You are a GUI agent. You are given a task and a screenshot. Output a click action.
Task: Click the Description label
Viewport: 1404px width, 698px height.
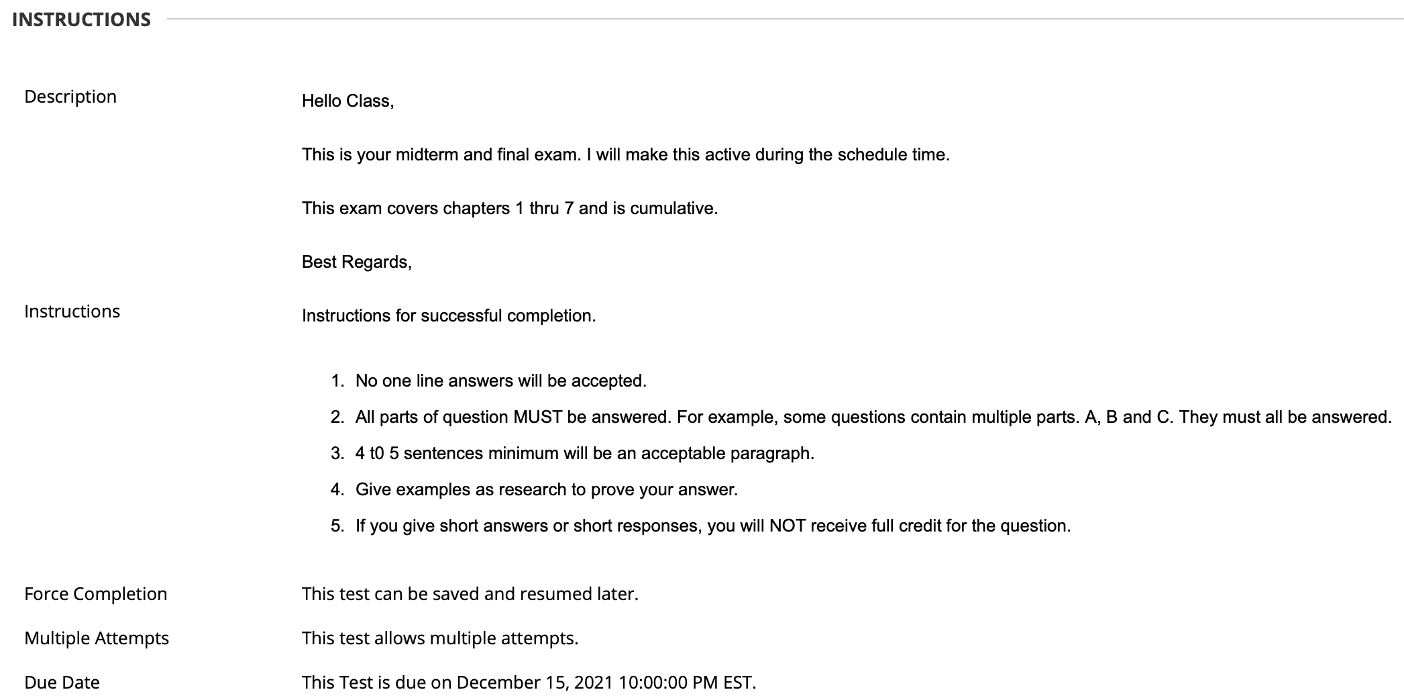click(x=70, y=97)
